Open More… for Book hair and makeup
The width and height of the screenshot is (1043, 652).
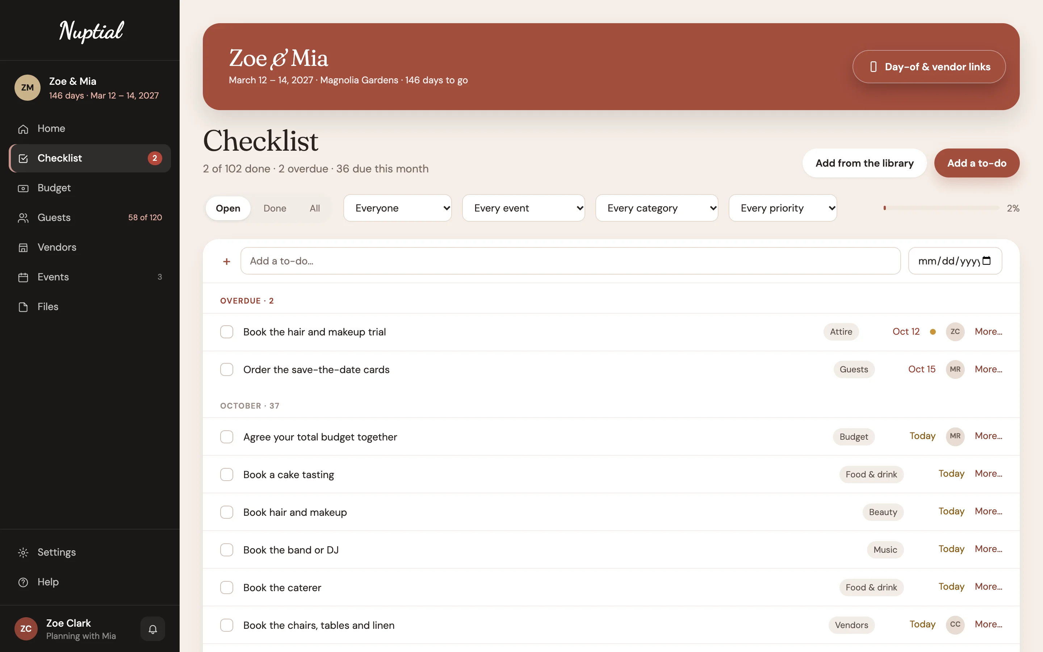pos(988,511)
